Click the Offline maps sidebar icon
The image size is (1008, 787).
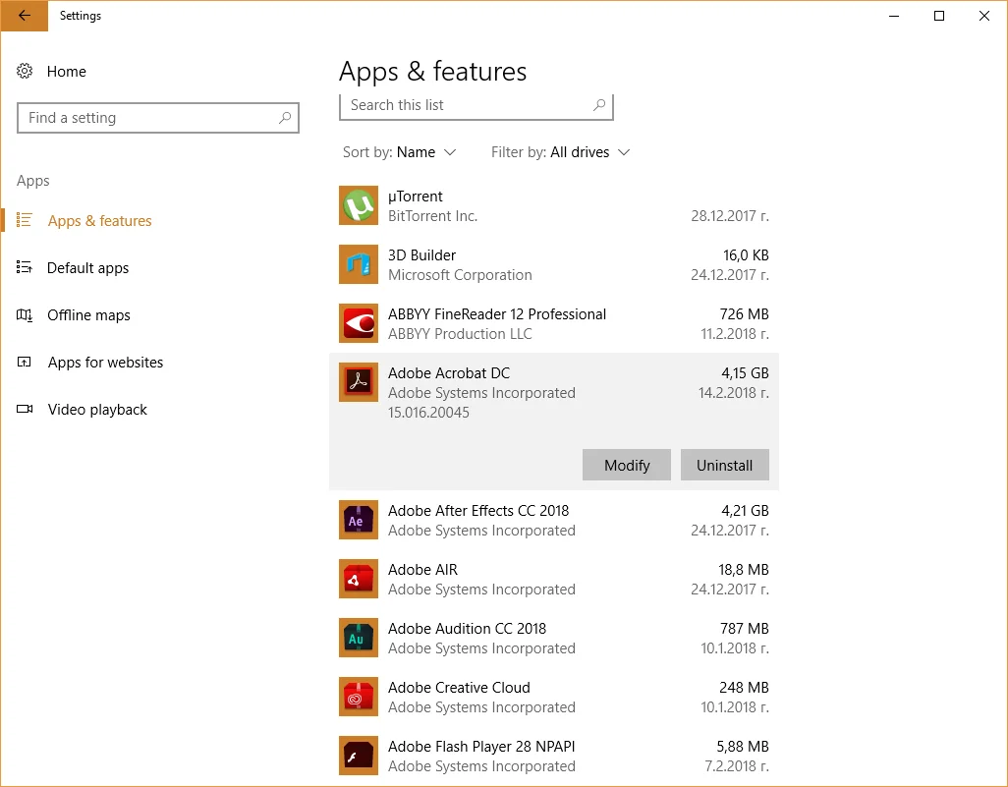point(25,315)
